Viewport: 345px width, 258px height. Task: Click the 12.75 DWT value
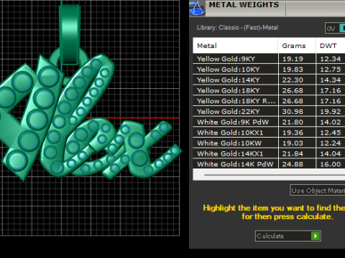pos(331,70)
